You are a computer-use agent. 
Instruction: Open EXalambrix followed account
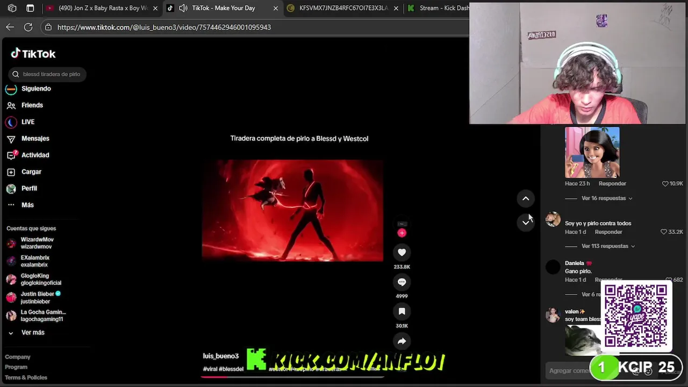(x=34, y=261)
